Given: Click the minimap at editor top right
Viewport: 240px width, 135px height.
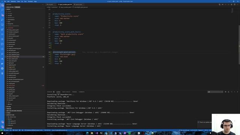Looking at the screenshot, I should pos(232,10).
